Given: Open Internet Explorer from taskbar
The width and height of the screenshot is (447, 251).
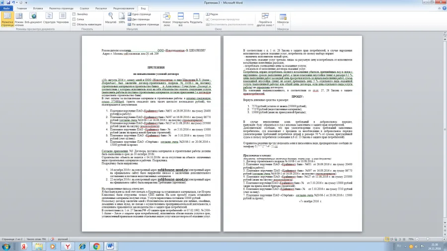Looking at the screenshot, I should tap(82, 247).
